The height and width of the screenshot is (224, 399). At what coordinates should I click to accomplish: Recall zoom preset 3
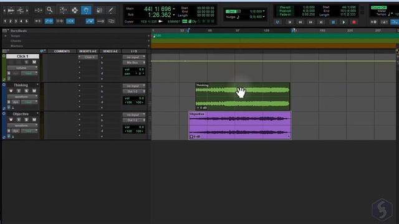[16, 21]
